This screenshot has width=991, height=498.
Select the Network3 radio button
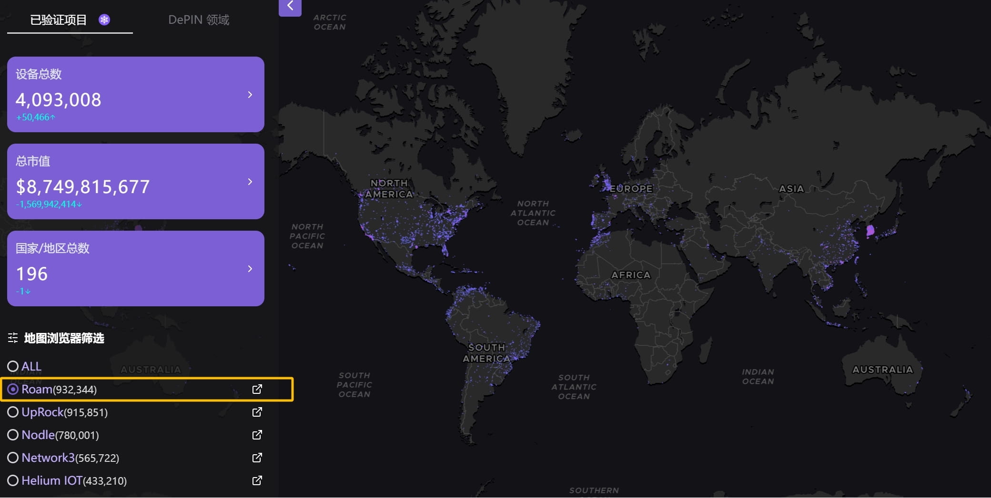click(x=13, y=458)
